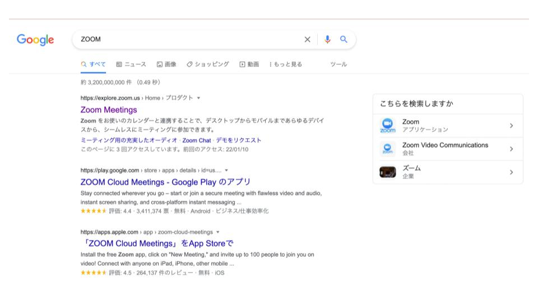Open ミーティング用の充実したオーディオ sitelink
This screenshot has height=302, width=538.
coord(129,140)
